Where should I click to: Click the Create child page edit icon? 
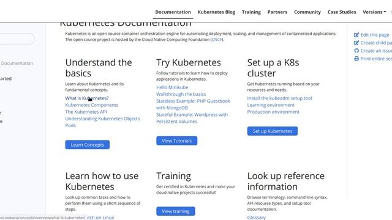(356, 43)
